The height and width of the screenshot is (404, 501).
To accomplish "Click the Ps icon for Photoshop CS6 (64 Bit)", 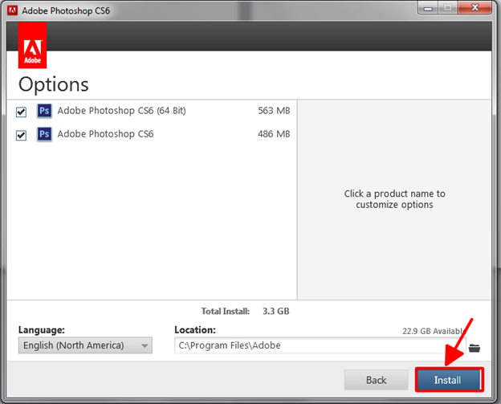I will click(x=45, y=111).
